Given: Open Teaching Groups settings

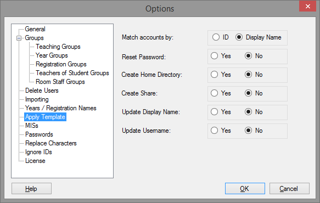Looking at the screenshot, I should (x=58, y=47).
